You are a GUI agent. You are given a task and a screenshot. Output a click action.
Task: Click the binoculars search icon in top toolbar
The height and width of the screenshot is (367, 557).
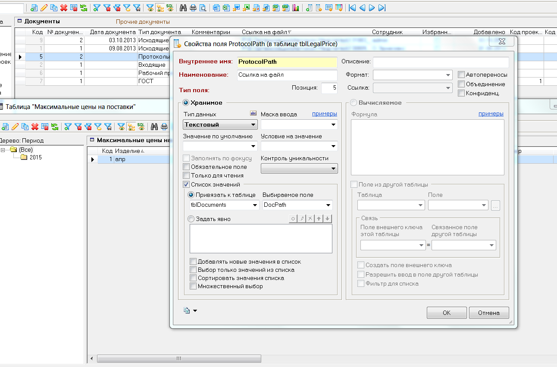[183, 8]
